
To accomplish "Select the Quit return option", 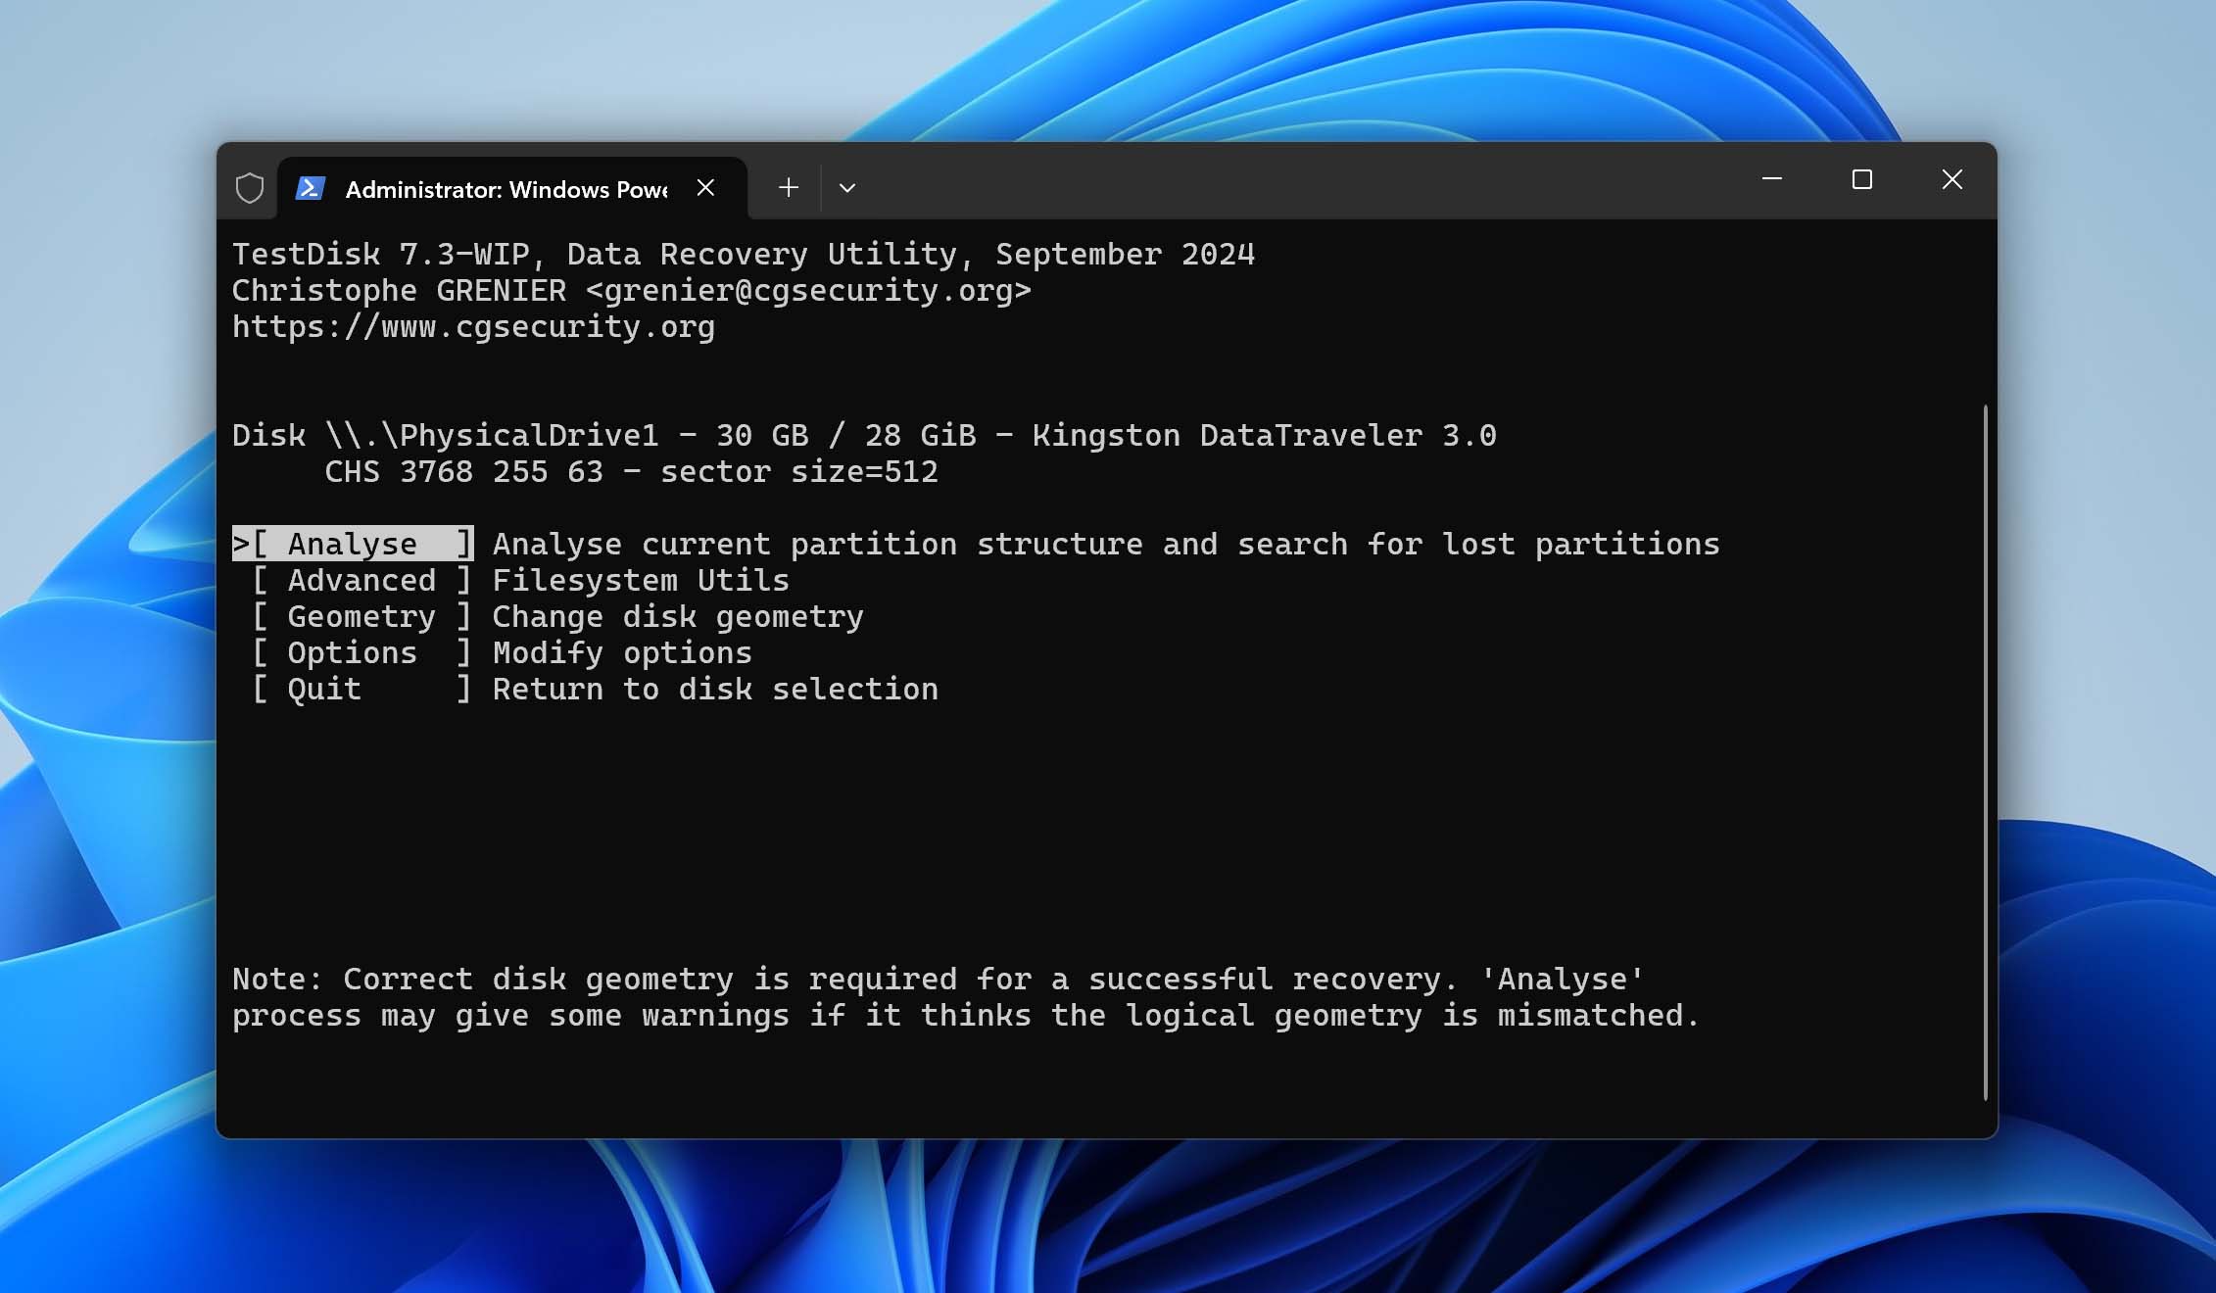I will (x=361, y=688).
